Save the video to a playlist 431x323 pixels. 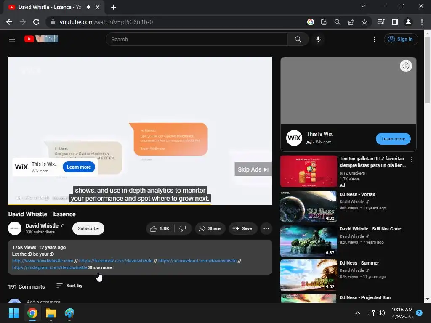click(242, 228)
